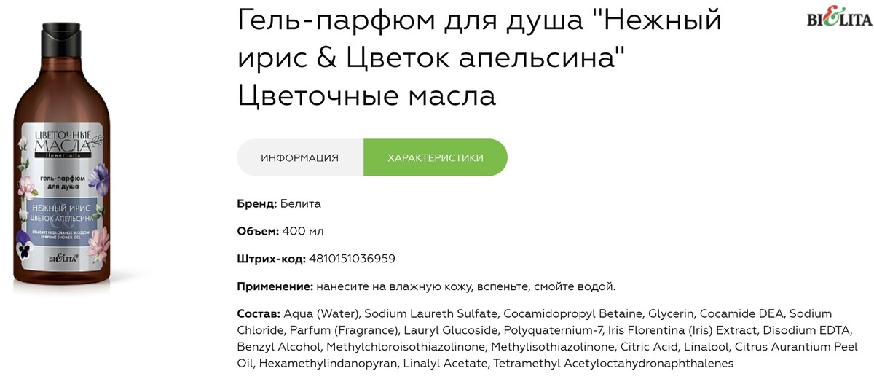Click the Штрих-код label
Image resolution: width=874 pixels, height=387 pixels.
272,259
